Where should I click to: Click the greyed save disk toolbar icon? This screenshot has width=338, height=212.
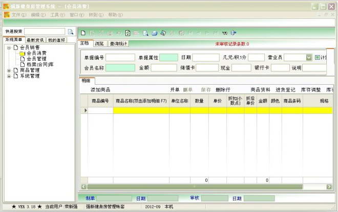pos(110,33)
